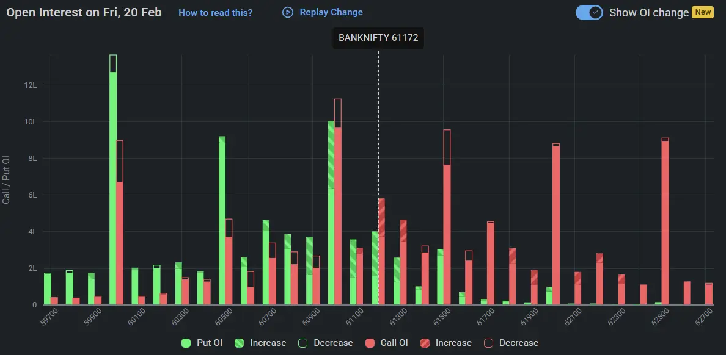Image resolution: width=726 pixels, height=355 pixels.
Task: Click the green Put OI legend icon
Action: (x=185, y=343)
